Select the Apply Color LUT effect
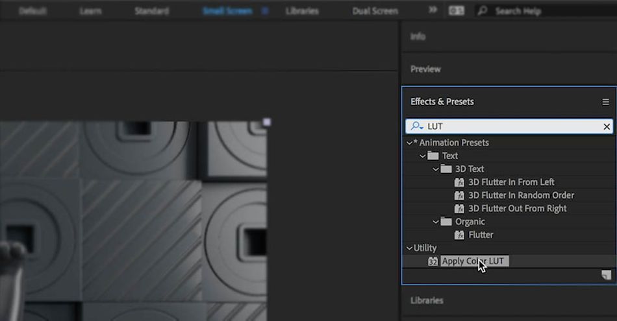 pos(475,261)
